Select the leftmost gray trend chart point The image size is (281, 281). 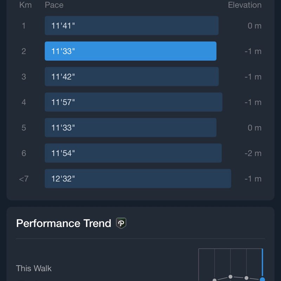click(x=215, y=280)
